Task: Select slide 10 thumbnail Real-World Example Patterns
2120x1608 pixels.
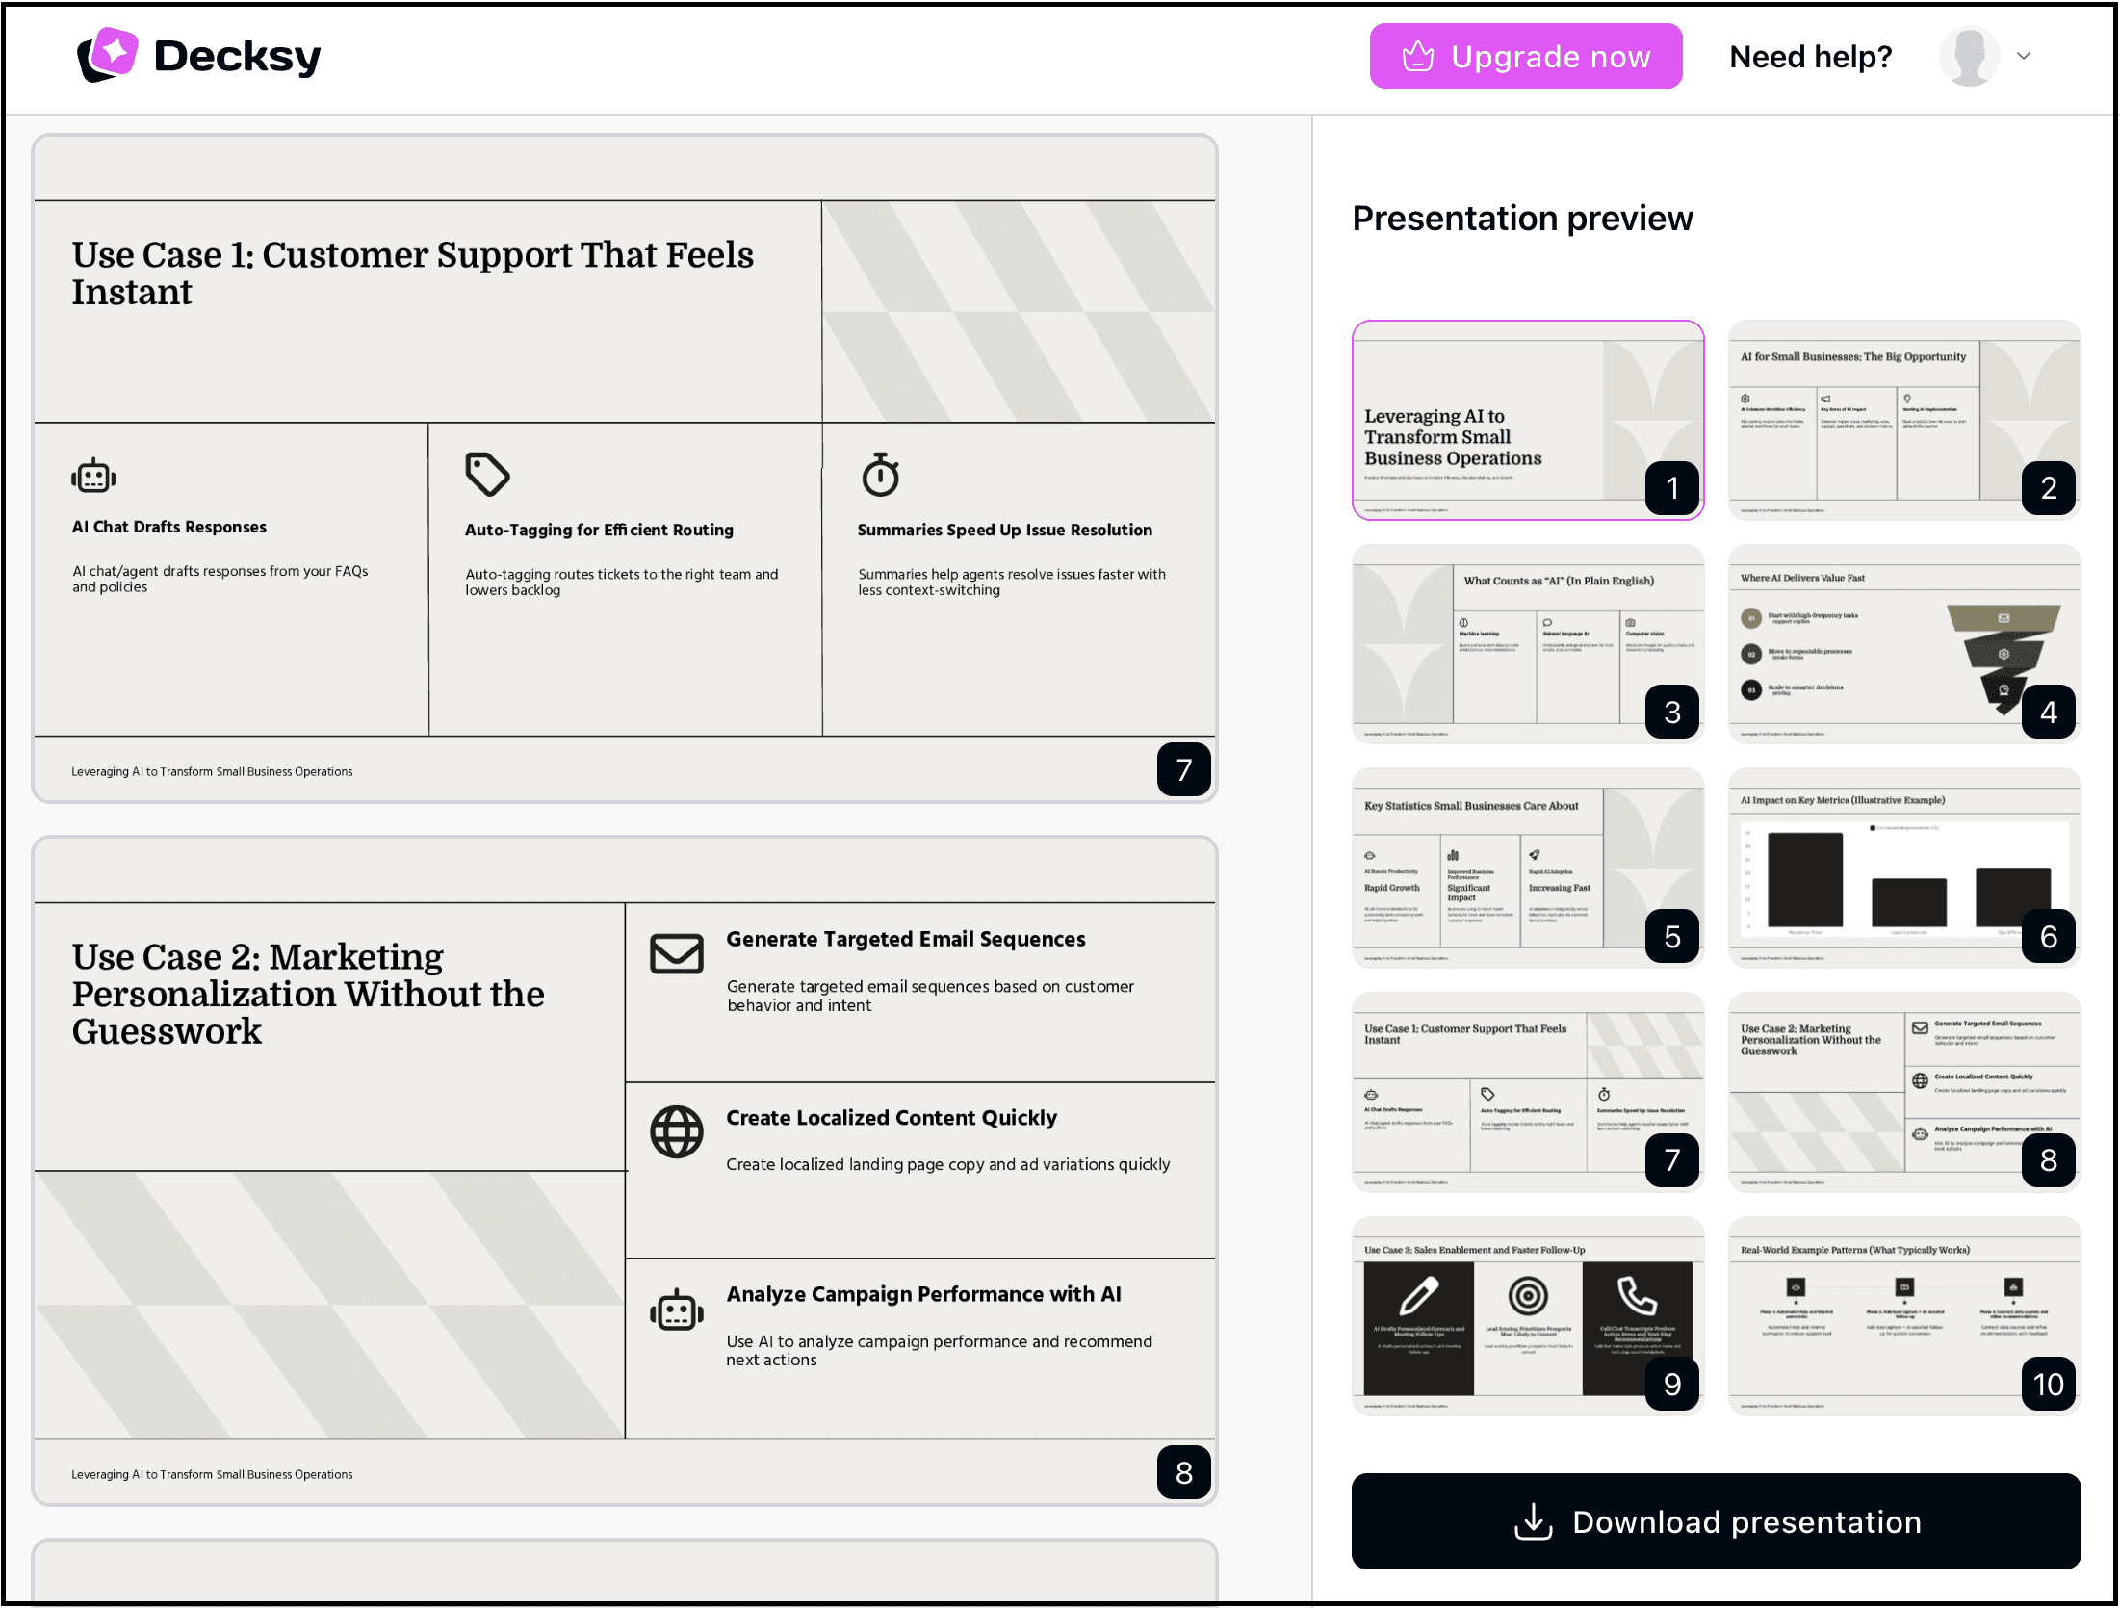Action: 1903,1315
